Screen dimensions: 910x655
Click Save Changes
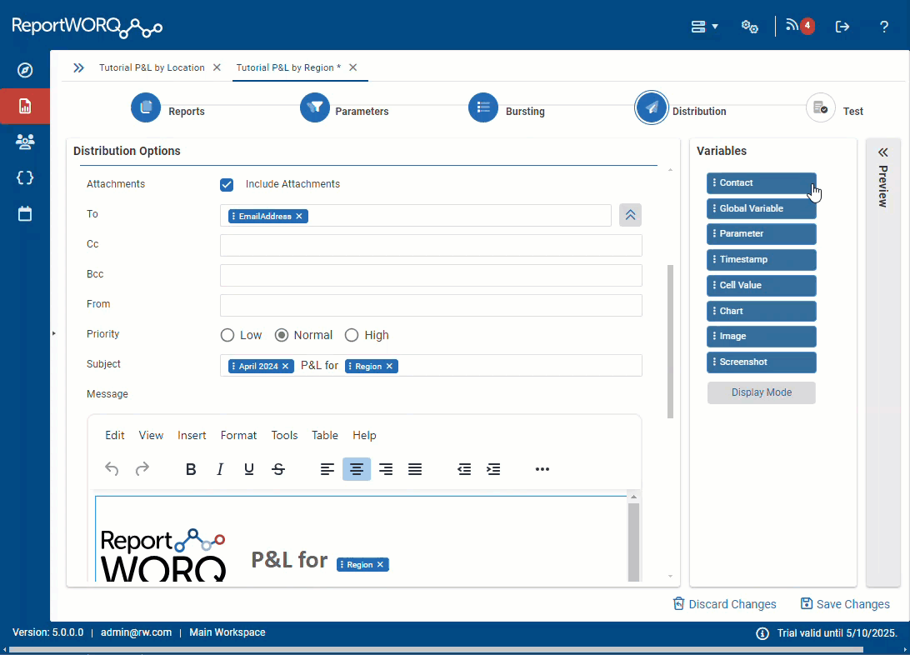pyautogui.click(x=845, y=604)
